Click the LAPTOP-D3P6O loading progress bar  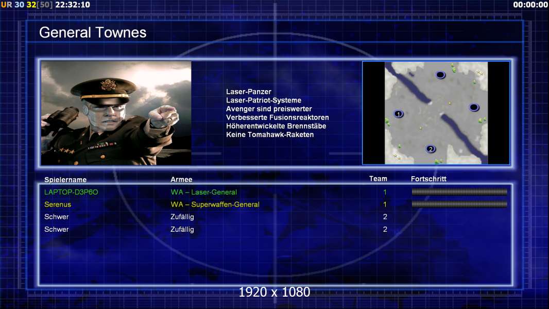[x=459, y=192]
